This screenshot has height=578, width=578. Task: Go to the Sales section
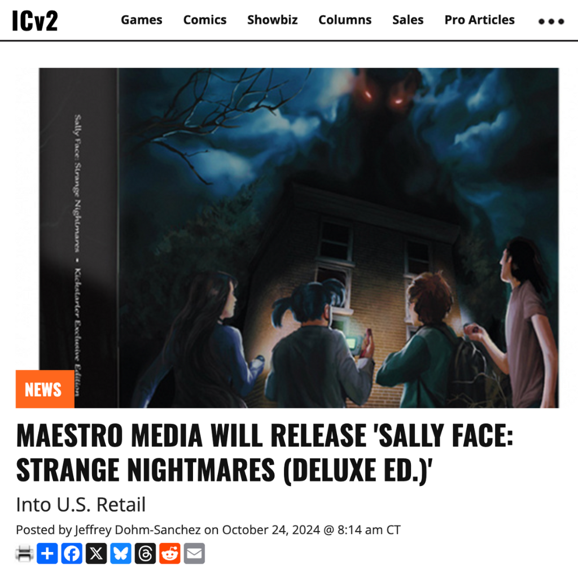pos(408,20)
